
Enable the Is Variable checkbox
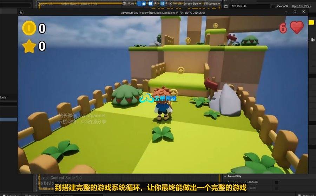click(273, 6)
